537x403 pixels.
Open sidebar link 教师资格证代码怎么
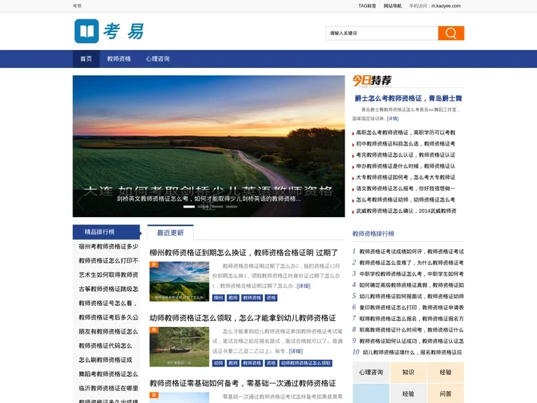coord(105,346)
